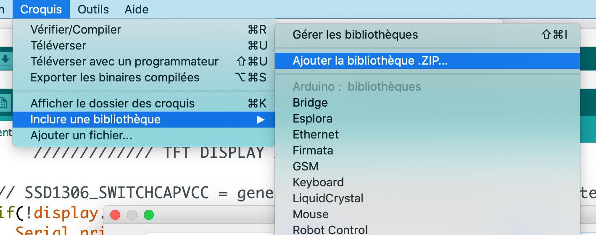The width and height of the screenshot is (596, 235).
Task: Include the Bridge library
Action: tap(310, 103)
